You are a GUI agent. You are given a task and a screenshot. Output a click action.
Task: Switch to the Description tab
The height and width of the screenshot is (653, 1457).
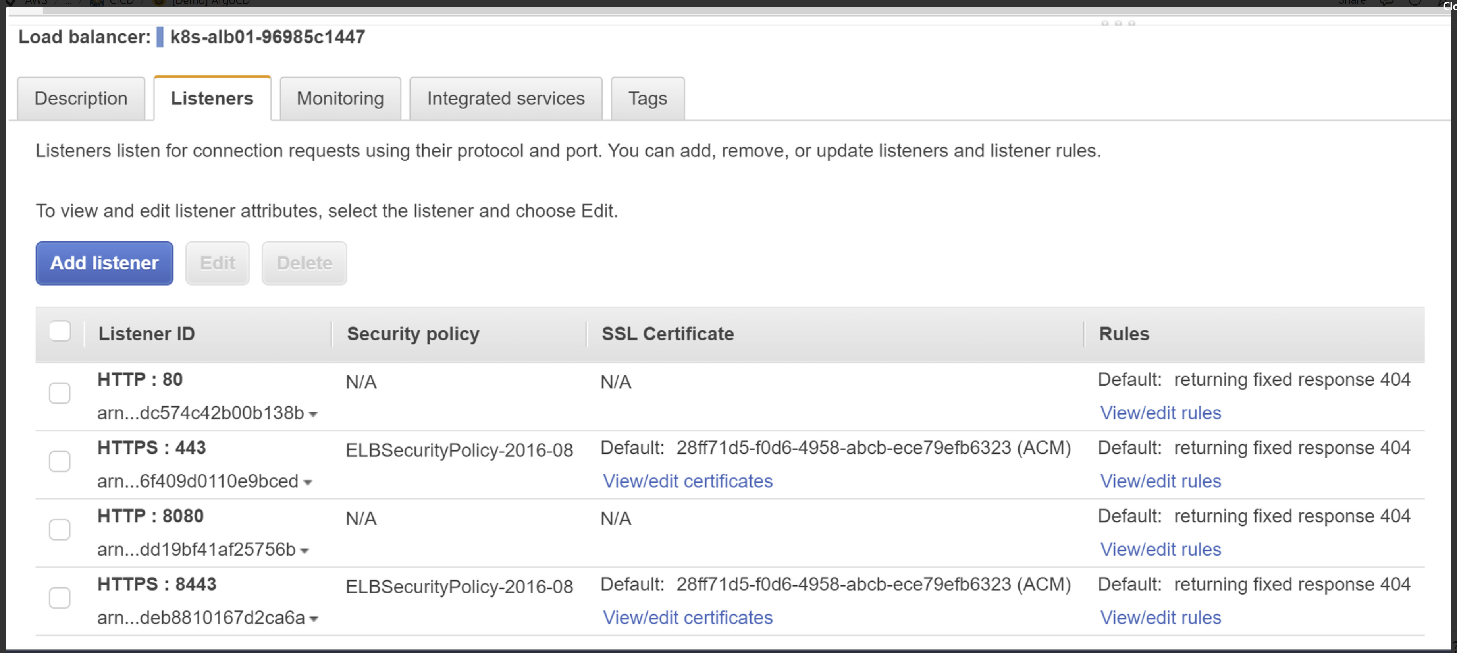click(x=81, y=99)
